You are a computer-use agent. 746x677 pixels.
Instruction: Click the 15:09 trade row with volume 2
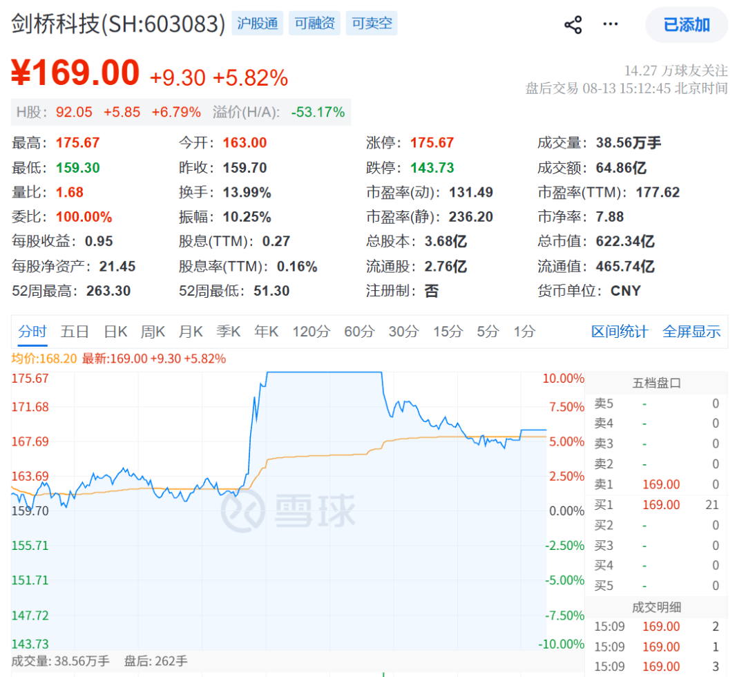pos(657,627)
